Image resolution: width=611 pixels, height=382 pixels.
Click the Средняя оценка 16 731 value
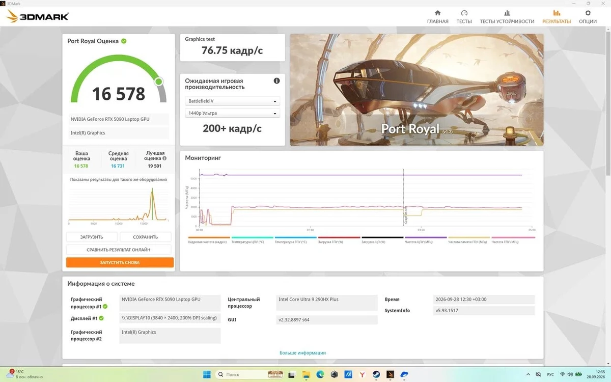tap(118, 166)
